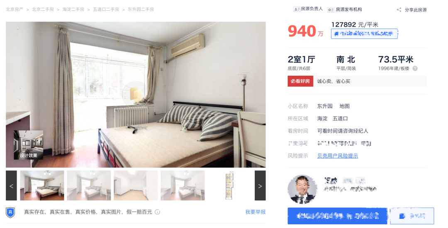The height and width of the screenshot is (228, 448).
Task: Show previous thumbnails with left arrow
Action: click(12, 185)
